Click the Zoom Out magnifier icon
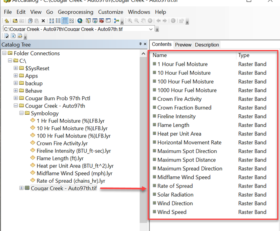This screenshot has height=231, width=280. pyautogui.click(x=136, y=21)
